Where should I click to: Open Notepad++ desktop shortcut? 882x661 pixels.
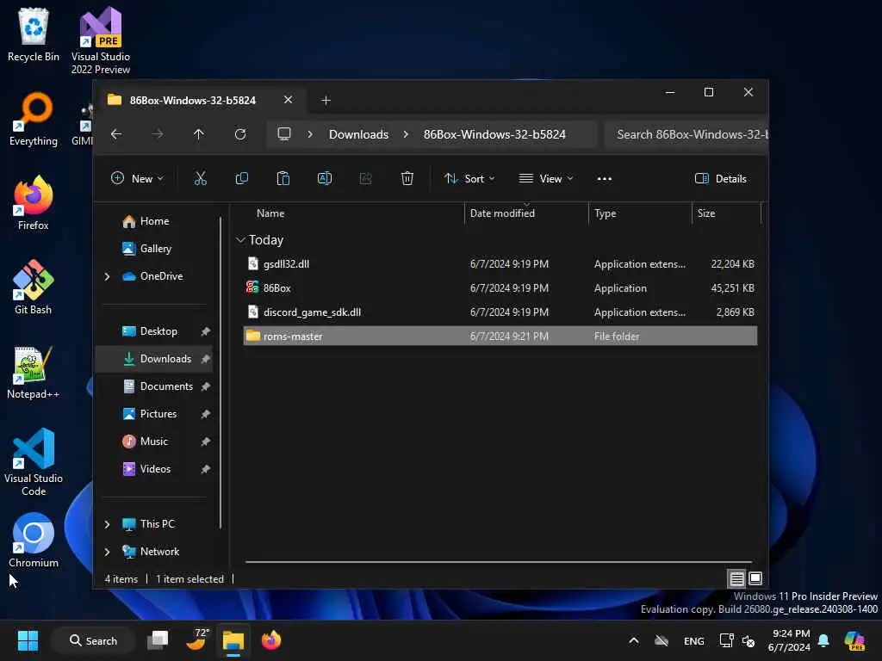(34, 372)
